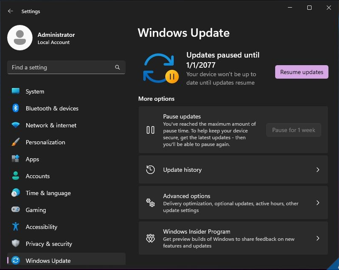Click the Gaming controller icon
Viewport: 339px width, 270px height.
click(16, 209)
